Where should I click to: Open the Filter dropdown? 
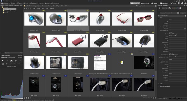point(34,8)
